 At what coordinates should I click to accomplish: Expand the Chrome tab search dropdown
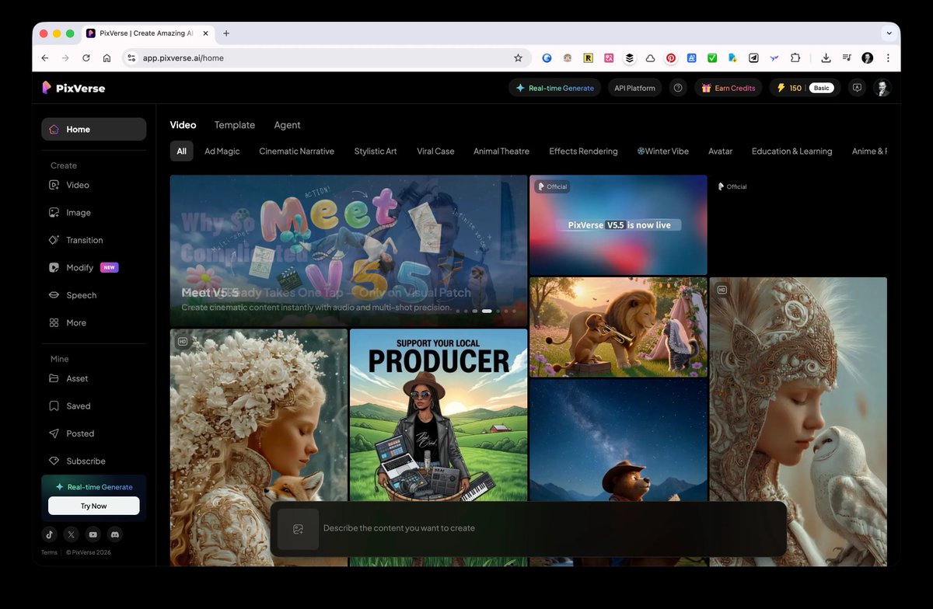coord(889,33)
